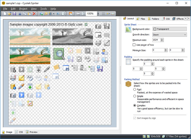Select the Fast packing method
Viewport: 191px width, 139px height.
pos(135,89)
